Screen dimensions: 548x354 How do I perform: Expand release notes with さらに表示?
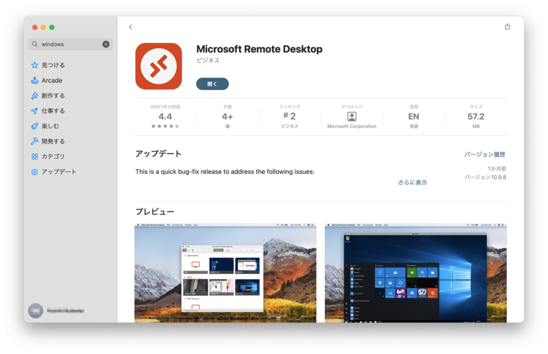pos(412,182)
